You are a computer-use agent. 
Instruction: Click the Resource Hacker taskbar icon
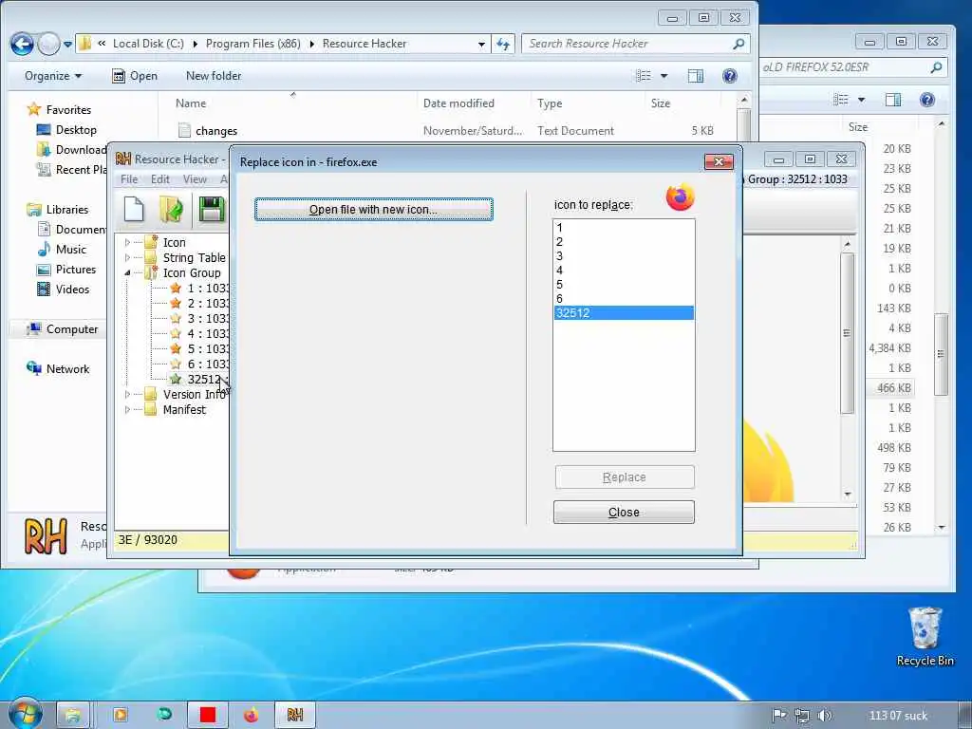(x=295, y=715)
